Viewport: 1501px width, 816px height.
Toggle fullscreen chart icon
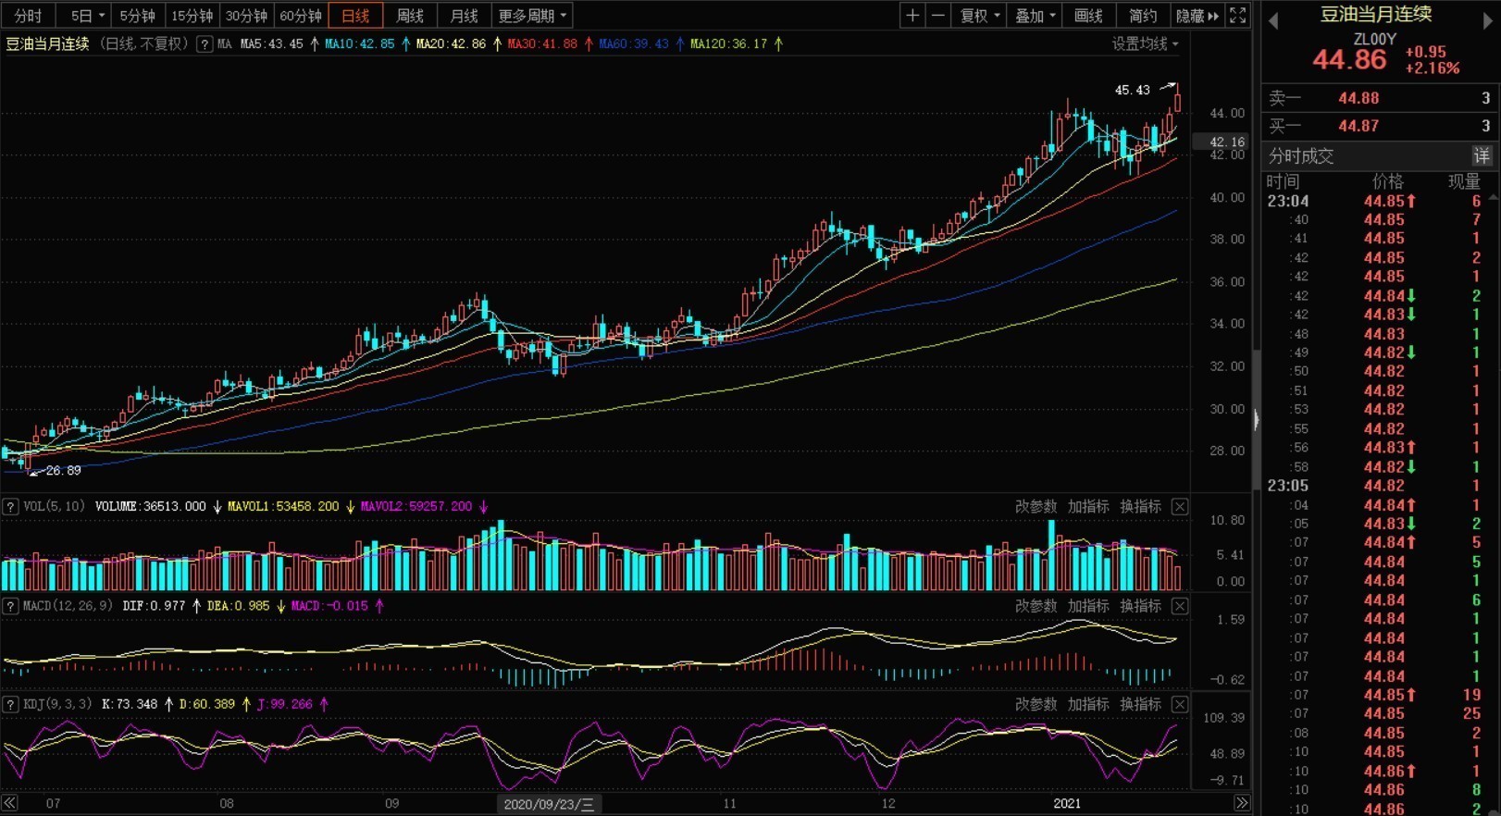point(1237,16)
